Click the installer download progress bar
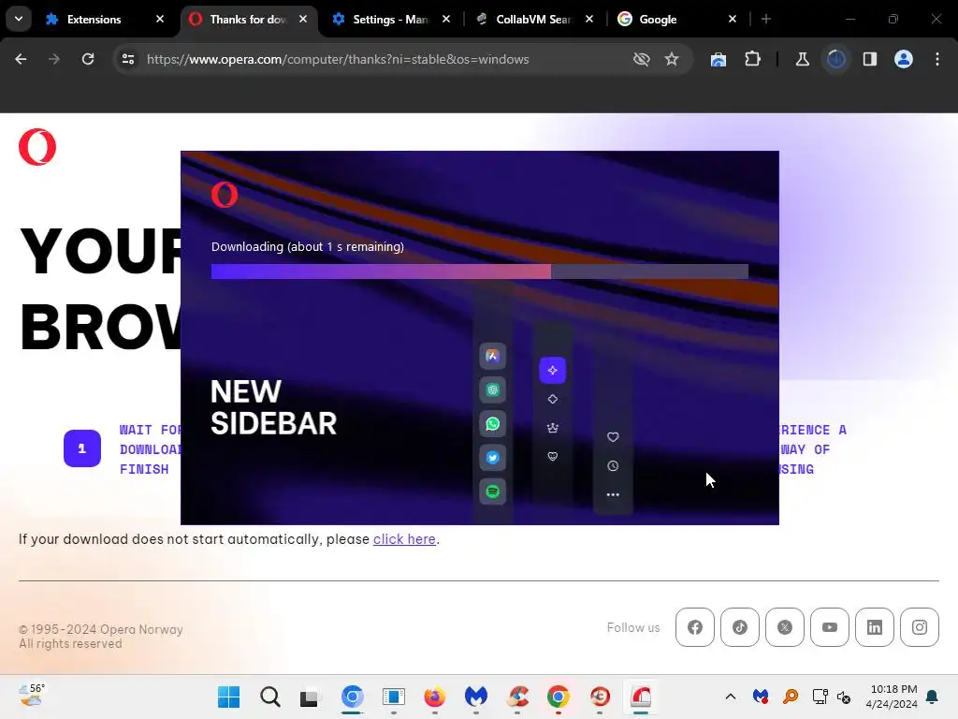The height and width of the screenshot is (719, 958). (480, 271)
